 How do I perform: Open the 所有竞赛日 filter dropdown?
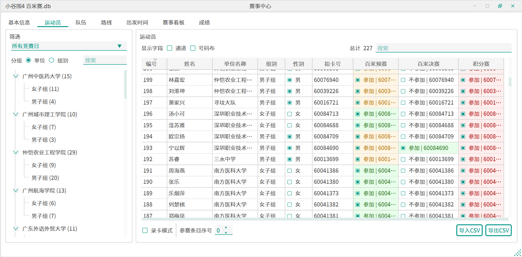(68, 46)
